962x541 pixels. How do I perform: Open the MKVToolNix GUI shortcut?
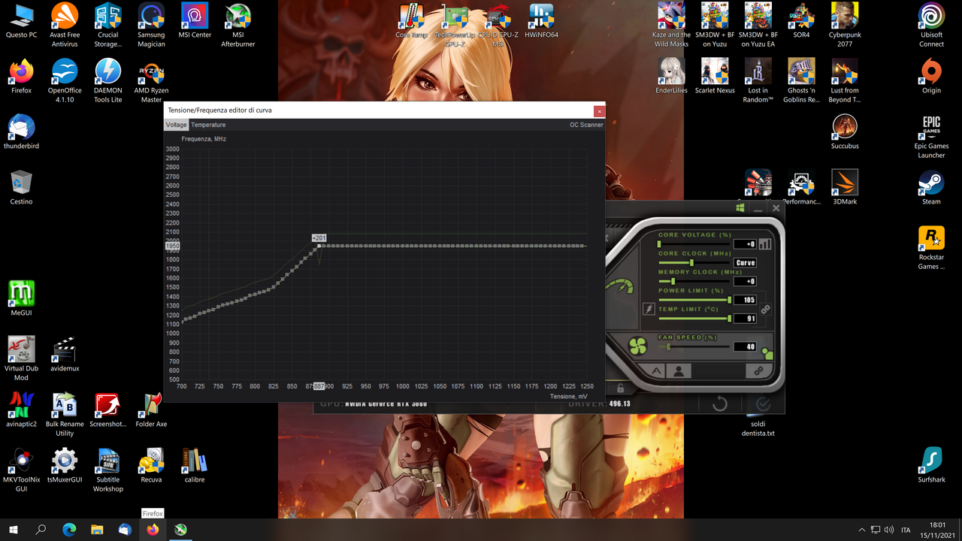pos(21,470)
